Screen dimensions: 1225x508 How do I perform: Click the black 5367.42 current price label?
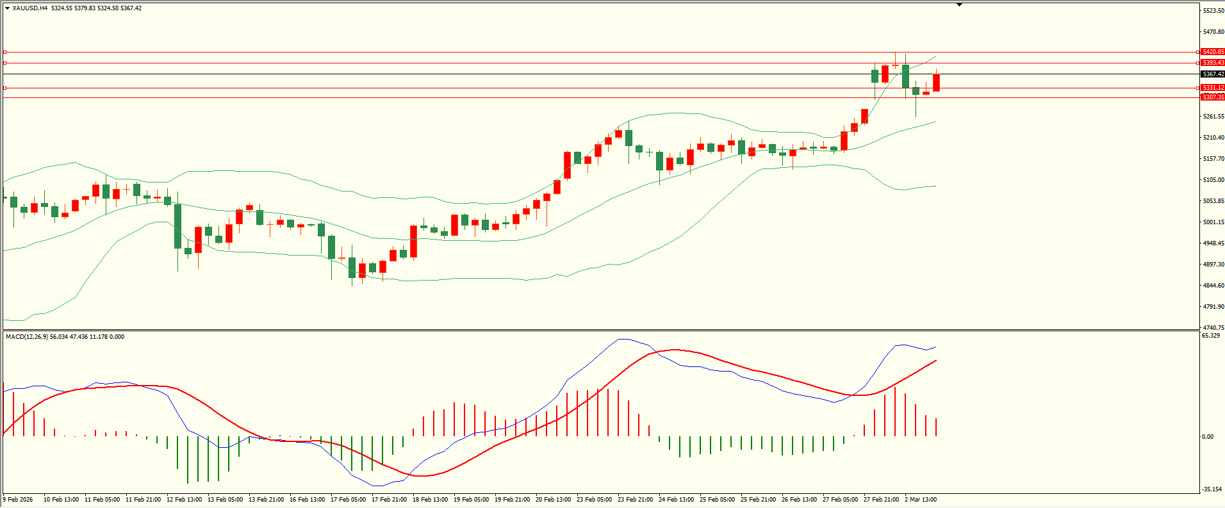[1213, 74]
